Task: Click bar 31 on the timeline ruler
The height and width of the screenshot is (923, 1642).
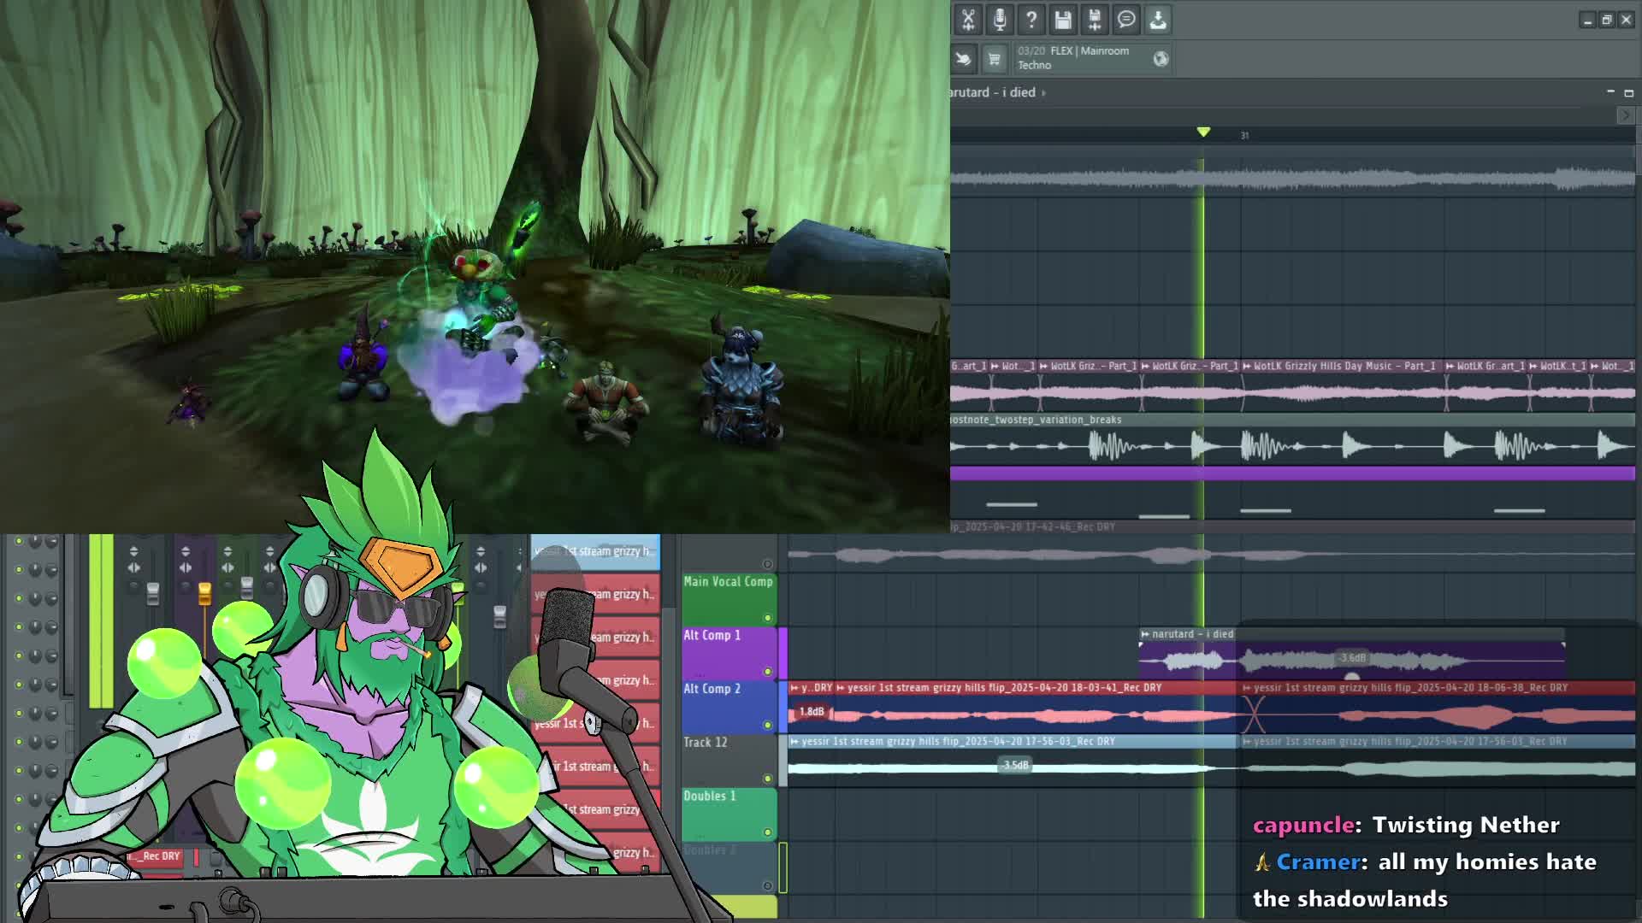Action: point(1244,135)
